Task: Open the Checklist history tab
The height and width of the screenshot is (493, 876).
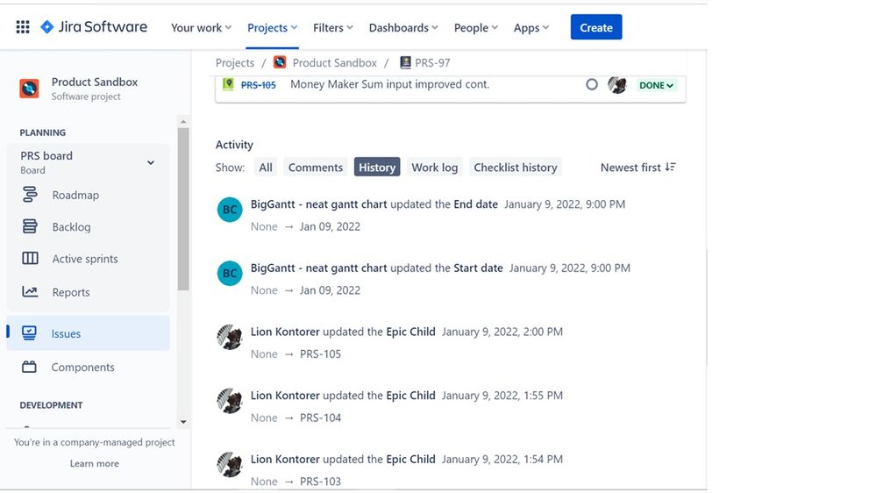Action: tap(516, 168)
